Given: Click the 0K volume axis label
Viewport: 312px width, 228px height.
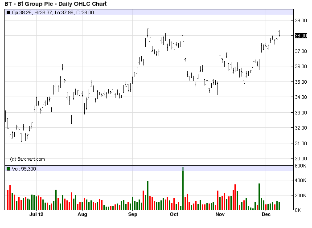Looking at the screenshot, I should [x=298, y=210].
